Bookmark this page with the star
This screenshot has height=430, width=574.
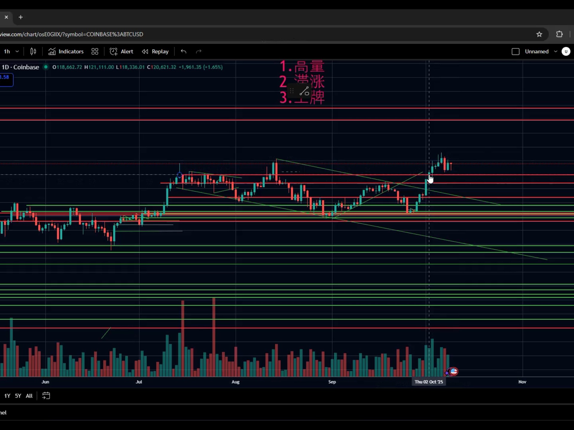pyautogui.click(x=539, y=34)
